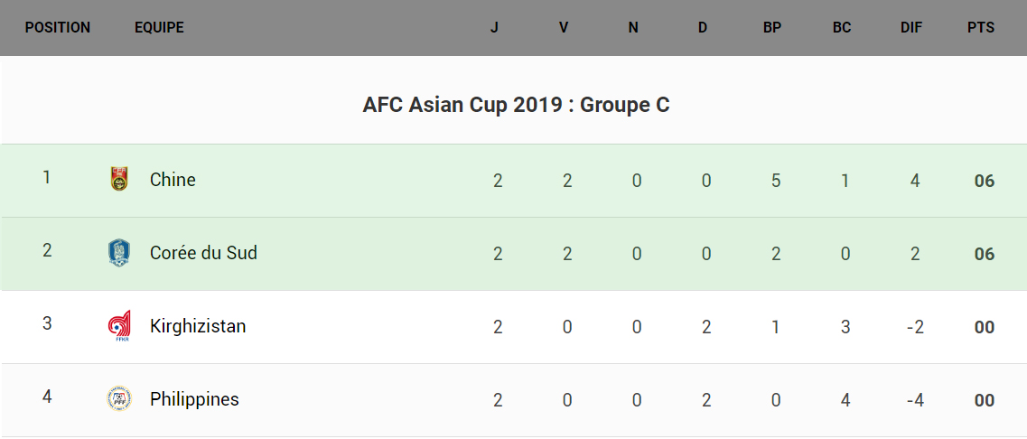
Task: Sort by the BP goals-for header
Action: [772, 28]
